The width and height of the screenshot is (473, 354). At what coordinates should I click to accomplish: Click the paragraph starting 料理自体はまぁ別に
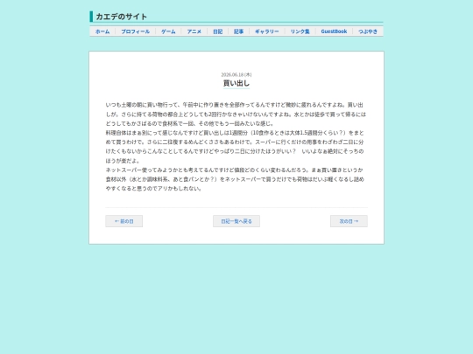pos(235,147)
